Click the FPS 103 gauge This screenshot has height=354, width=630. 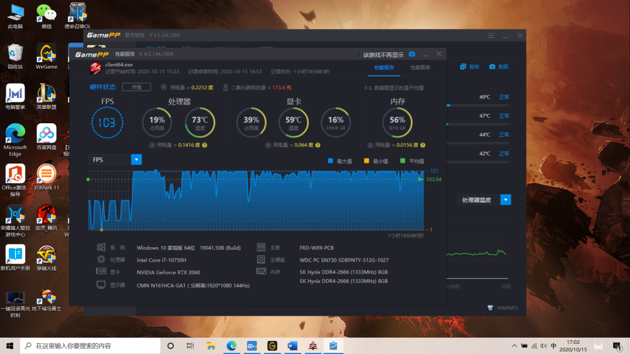pyautogui.click(x=107, y=122)
